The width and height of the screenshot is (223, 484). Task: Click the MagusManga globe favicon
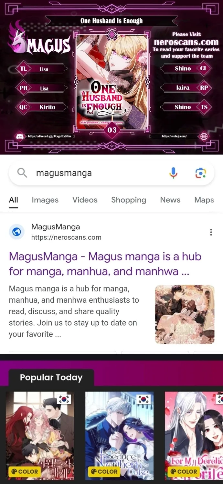click(16, 232)
